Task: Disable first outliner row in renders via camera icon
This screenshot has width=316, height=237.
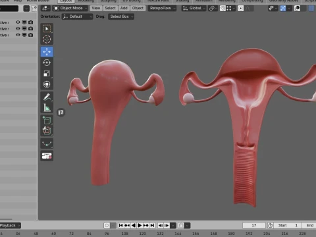Action: coord(31,22)
